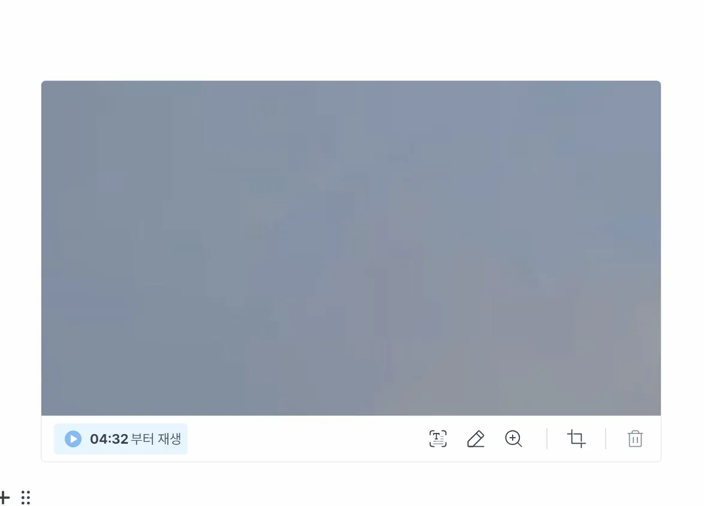Viewport: 704px width, 506px height.
Task: Activate the crop tool icon
Action: pyautogui.click(x=576, y=438)
